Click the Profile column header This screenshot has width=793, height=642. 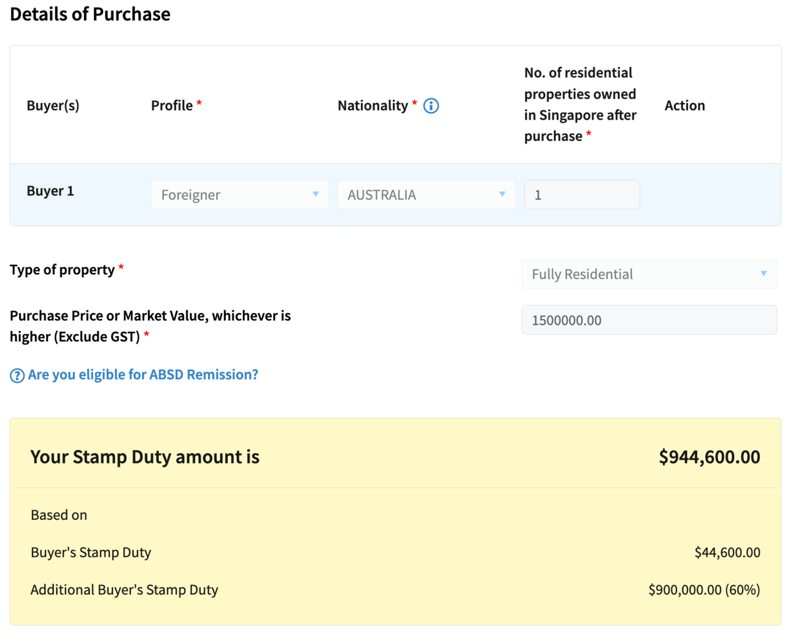pyautogui.click(x=172, y=105)
